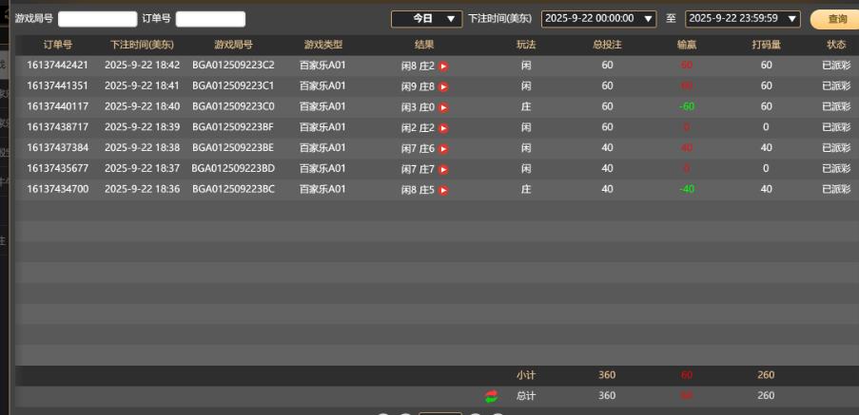Click the 状态 column header
Image resolution: width=859 pixels, height=415 pixels.
[835, 45]
